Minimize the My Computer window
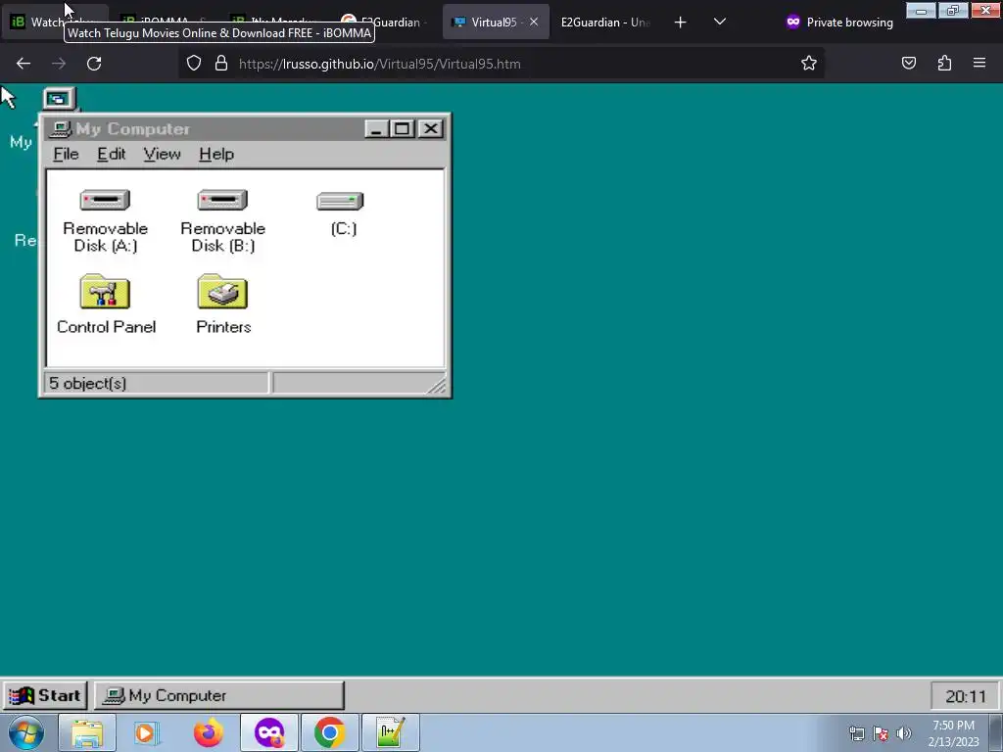1003x752 pixels. [376, 128]
